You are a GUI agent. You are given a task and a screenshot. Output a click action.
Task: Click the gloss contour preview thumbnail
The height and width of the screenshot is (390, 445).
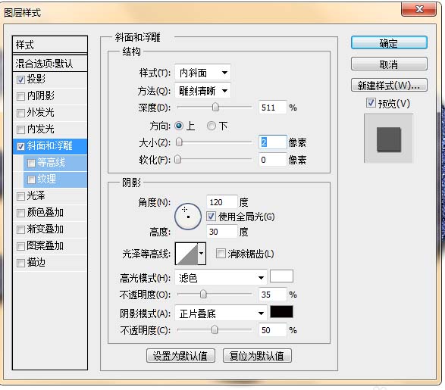(x=186, y=254)
